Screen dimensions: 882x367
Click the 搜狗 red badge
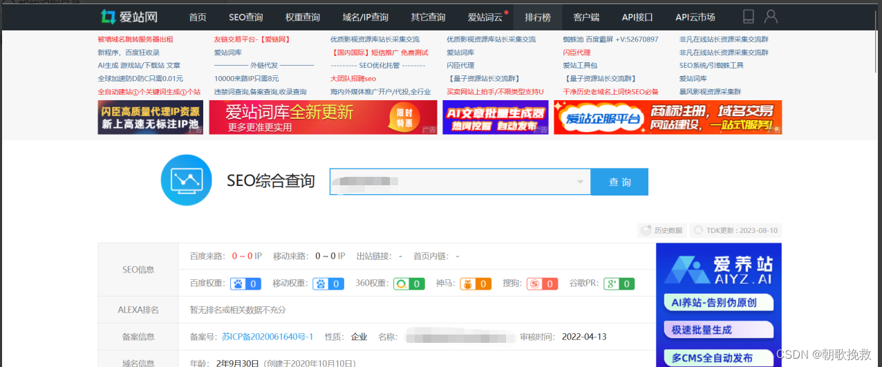(542, 283)
